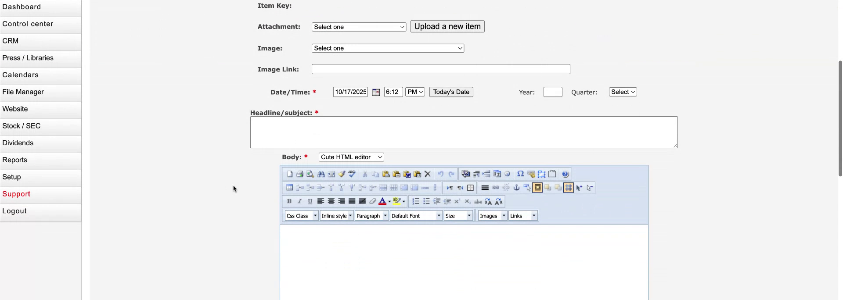The height and width of the screenshot is (300, 843).
Task: Click the left-to-right paragraph direction icon
Action: [450, 188]
